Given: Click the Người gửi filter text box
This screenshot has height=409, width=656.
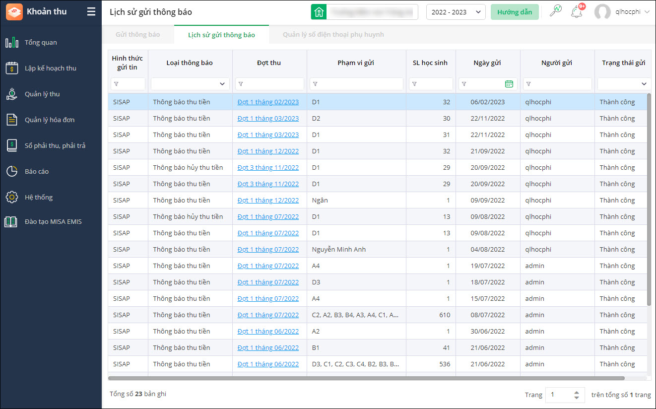Looking at the screenshot, I should point(557,84).
